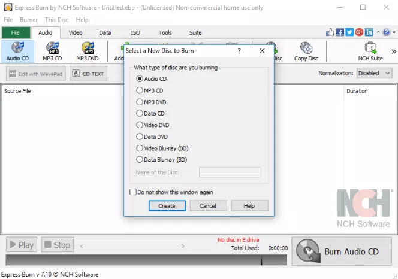Open the Help menu
Image resolution: width=398 pixels, height=279 pixels.
click(x=82, y=20)
